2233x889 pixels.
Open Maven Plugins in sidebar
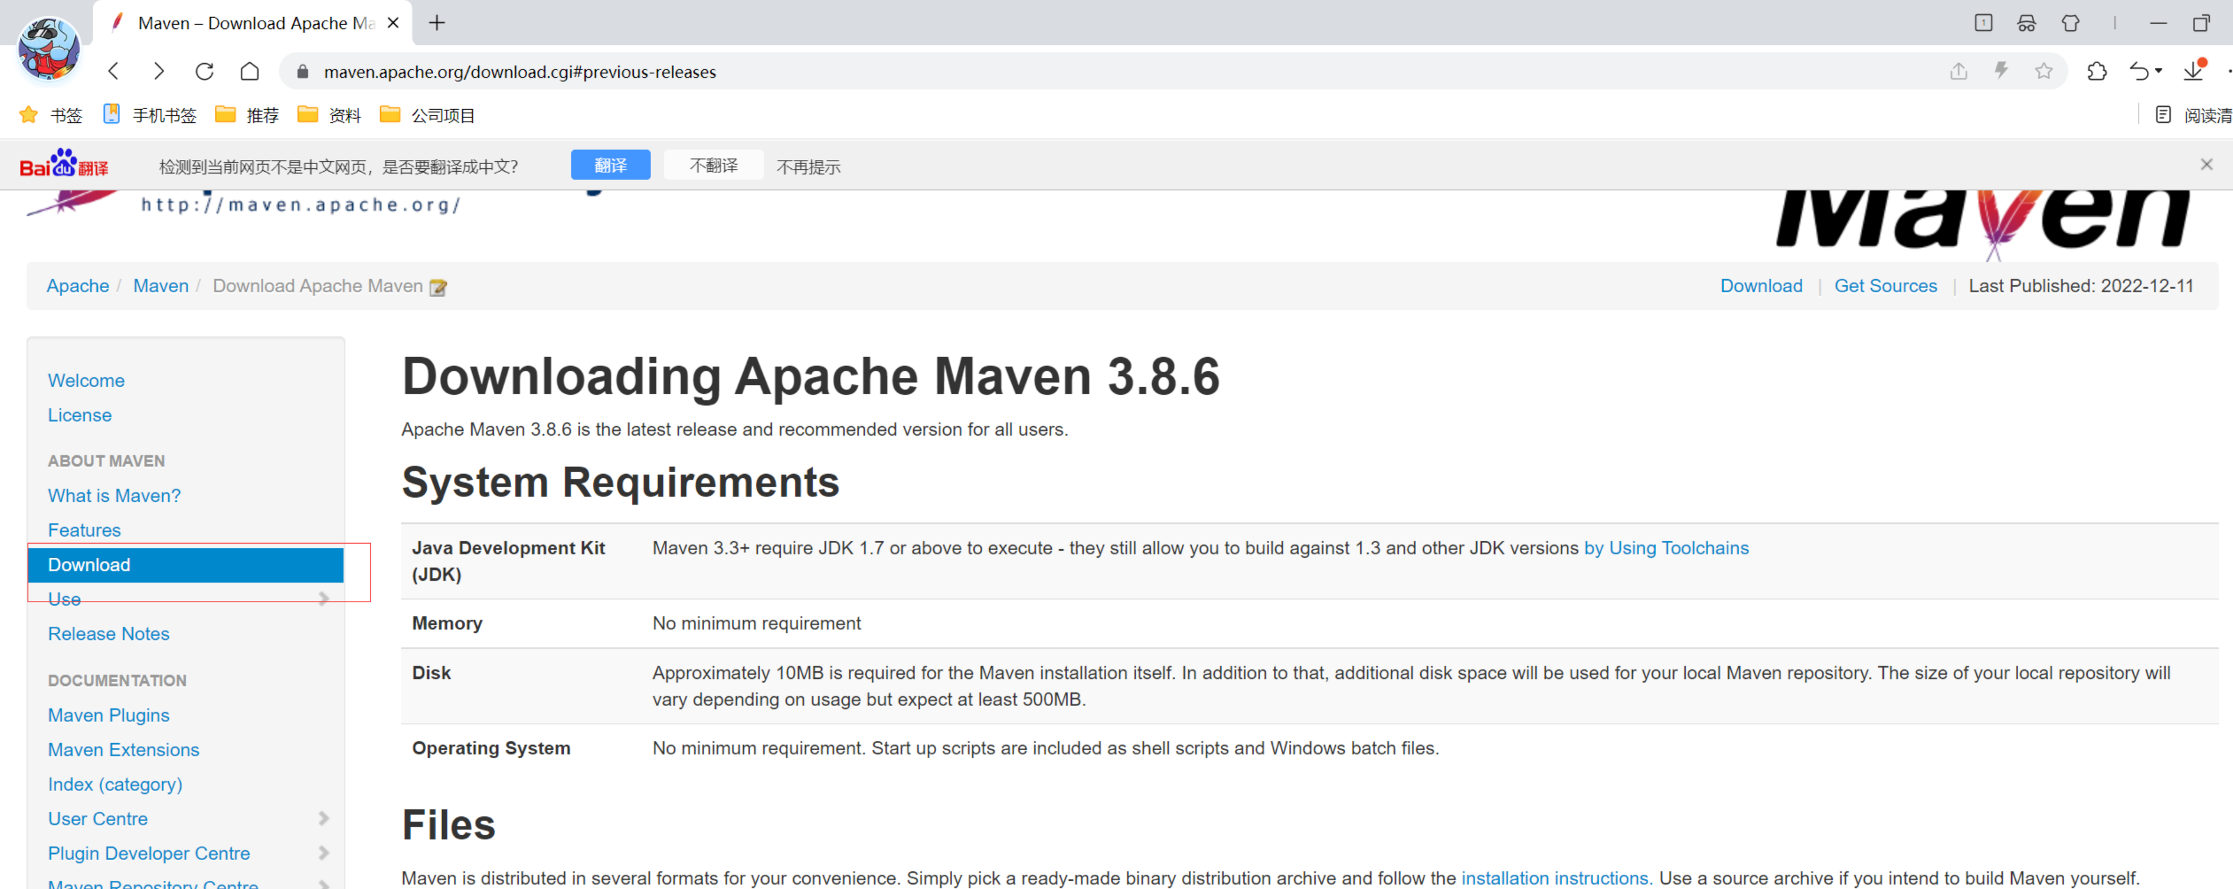pos(109,715)
